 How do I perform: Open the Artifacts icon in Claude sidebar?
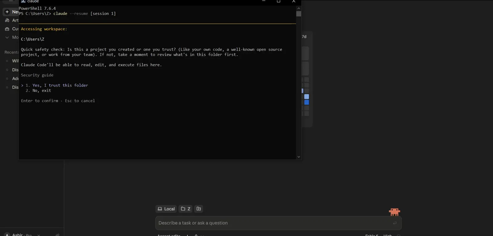pyautogui.click(x=7, y=20)
